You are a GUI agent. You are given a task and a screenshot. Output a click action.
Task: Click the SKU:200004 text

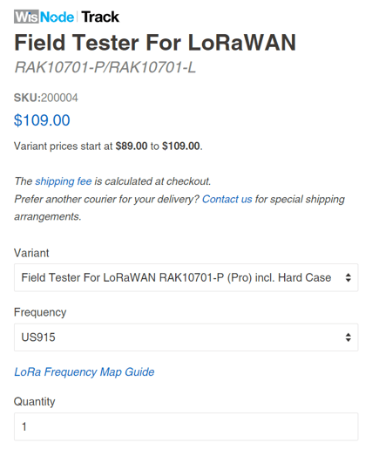point(46,98)
